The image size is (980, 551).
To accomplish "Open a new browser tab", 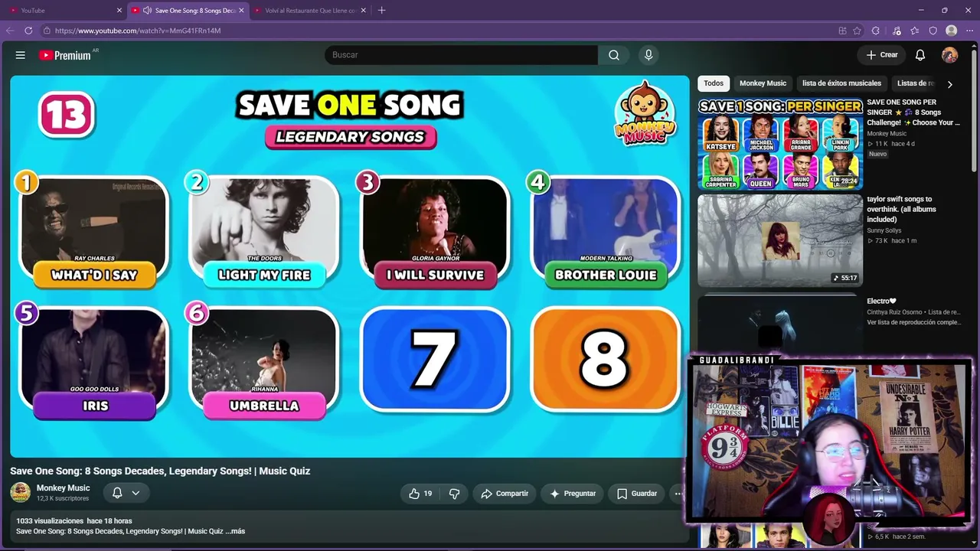I will point(382,10).
